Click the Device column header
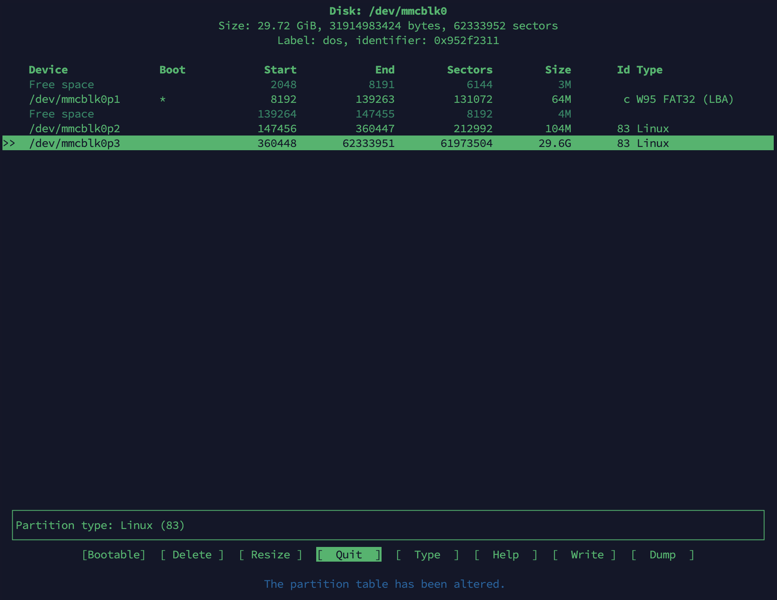This screenshot has width=777, height=600. pos(48,69)
